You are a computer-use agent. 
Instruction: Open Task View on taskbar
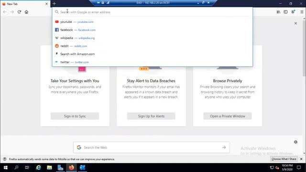pyautogui.click(x=27, y=168)
